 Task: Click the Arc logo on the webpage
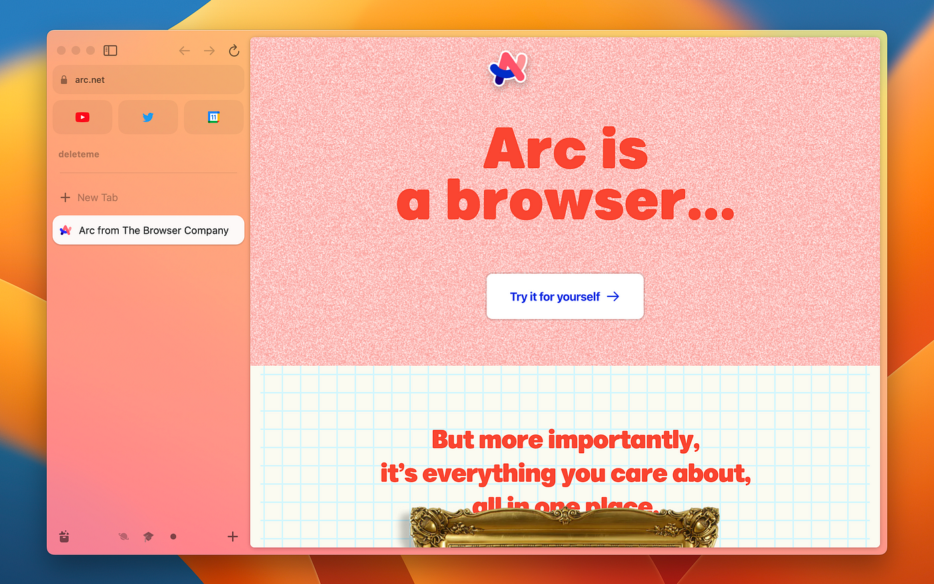508,68
